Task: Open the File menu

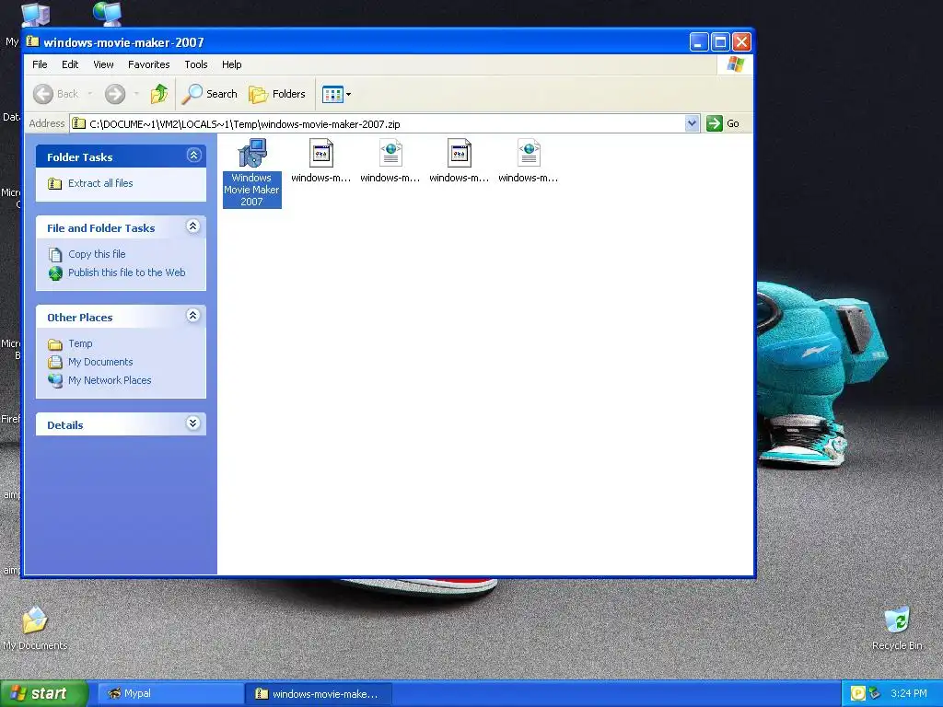Action: point(40,64)
